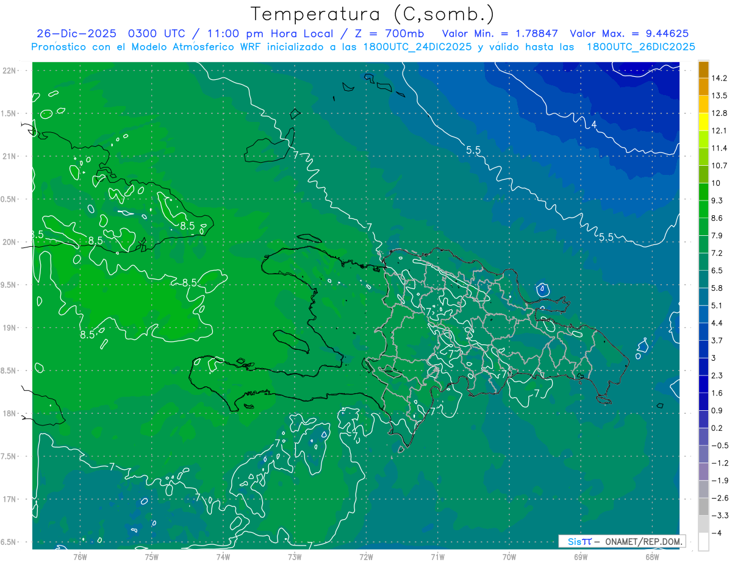
Task: Click the '18N' latitude label
Action: (x=10, y=414)
